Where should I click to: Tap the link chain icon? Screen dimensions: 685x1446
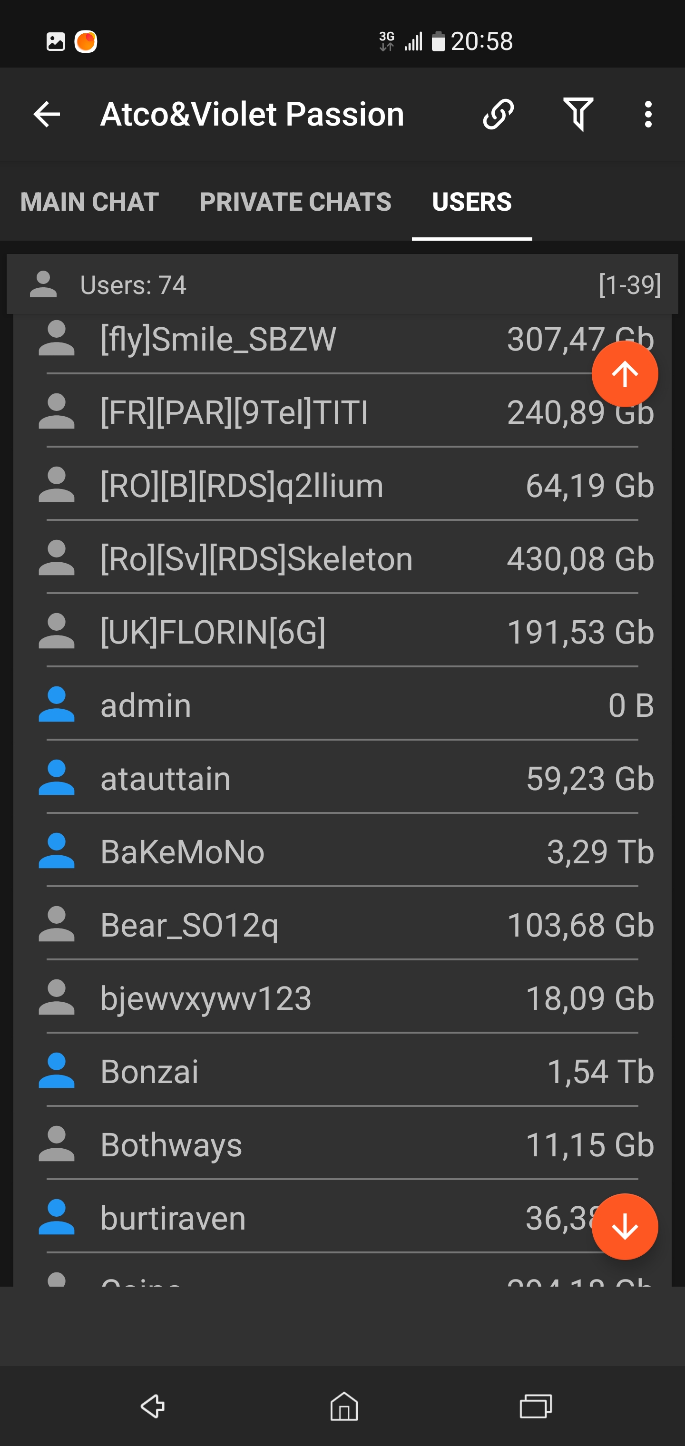[498, 115]
